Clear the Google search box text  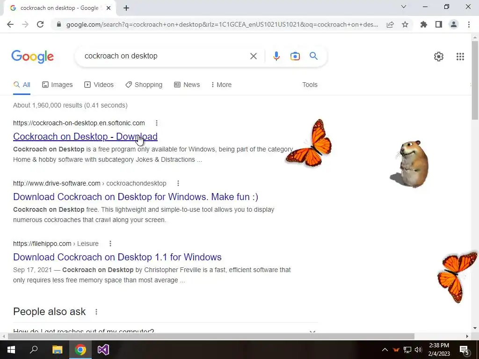click(x=253, y=56)
